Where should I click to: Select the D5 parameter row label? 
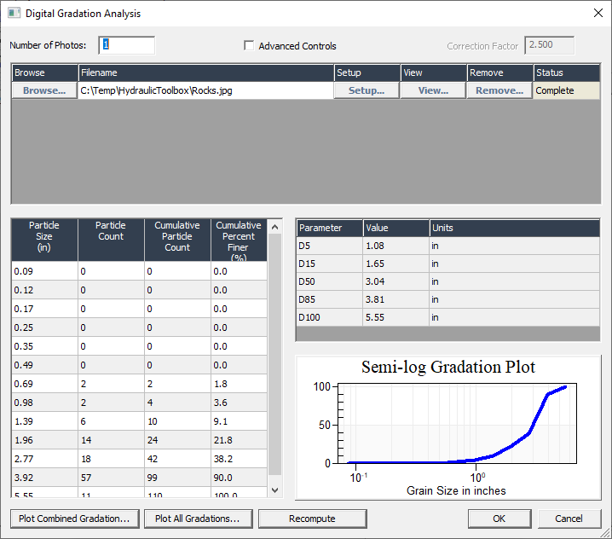tap(329, 246)
